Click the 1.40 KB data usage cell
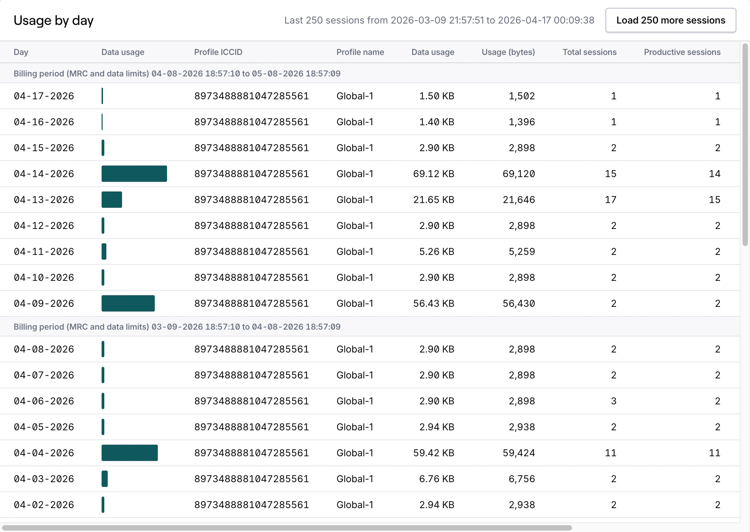 point(437,122)
